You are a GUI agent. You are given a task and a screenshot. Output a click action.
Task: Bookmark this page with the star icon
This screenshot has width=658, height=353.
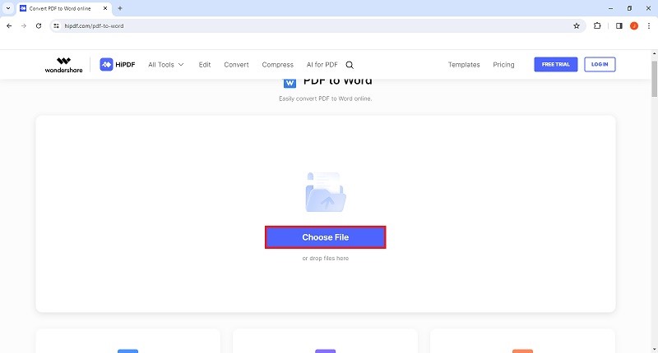(x=577, y=26)
